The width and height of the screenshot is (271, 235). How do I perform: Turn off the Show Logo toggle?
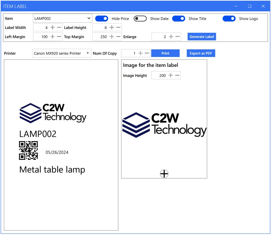click(229, 19)
